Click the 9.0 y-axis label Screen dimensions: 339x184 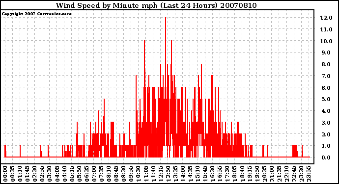(326, 53)
